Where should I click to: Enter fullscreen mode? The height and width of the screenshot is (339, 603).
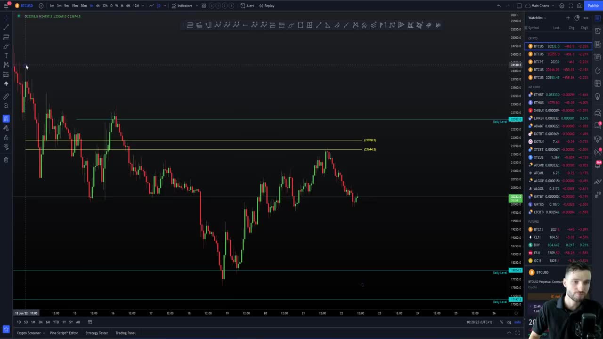click(x=571, y=6)
